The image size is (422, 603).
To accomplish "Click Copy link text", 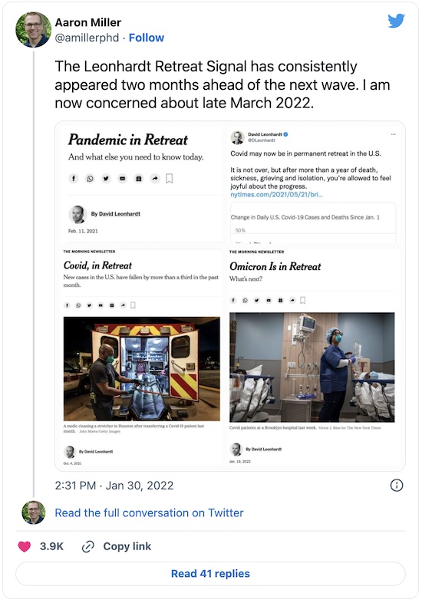I will pyautogui.click(x=127, y=546).
